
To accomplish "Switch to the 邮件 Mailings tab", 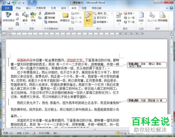I will pos(64,8).
